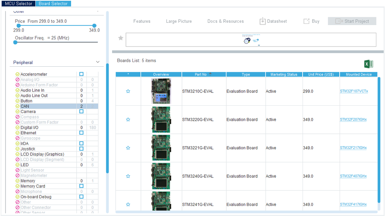This screenshot has width=386, height=216.
Task: Sort by the Mounted Device column
Action: point(359,74)
